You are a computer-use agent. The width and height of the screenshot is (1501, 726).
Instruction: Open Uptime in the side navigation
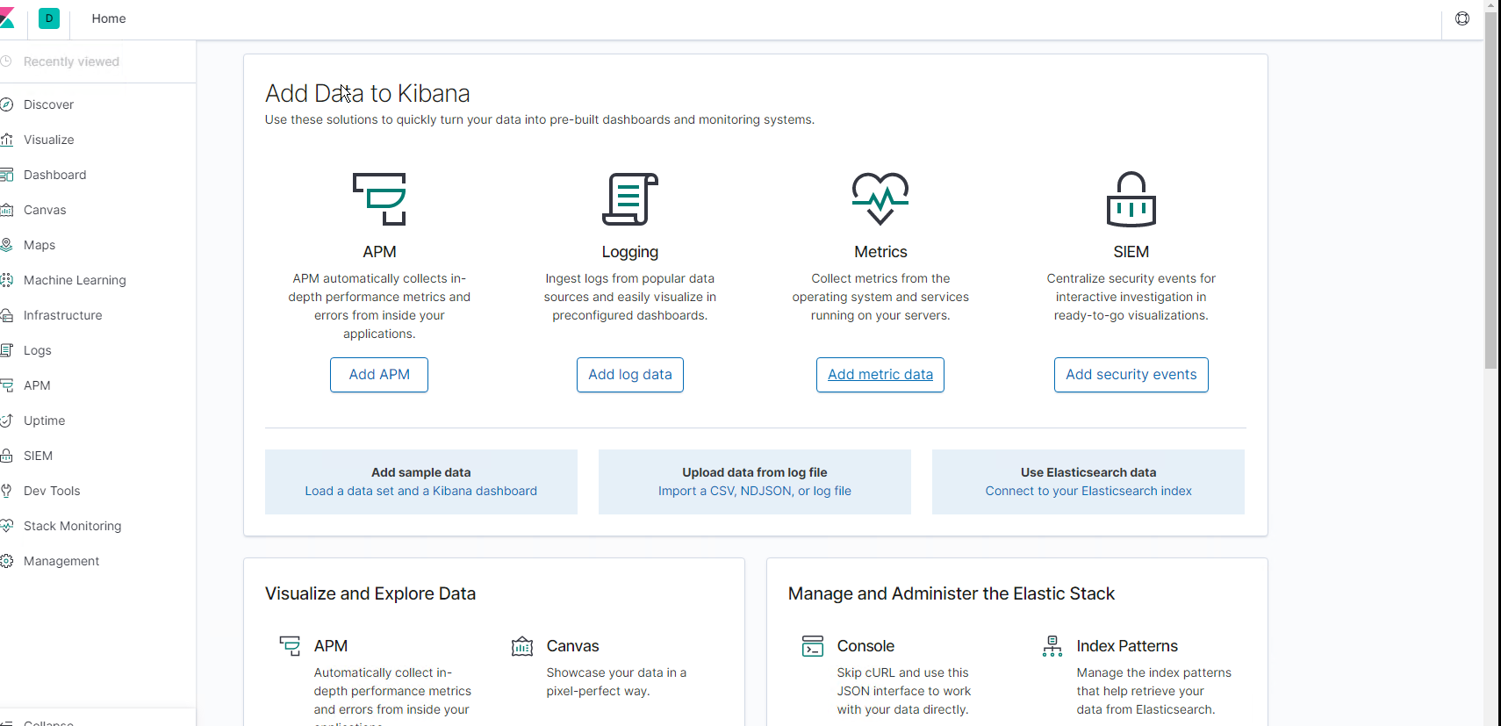(44, 421)
